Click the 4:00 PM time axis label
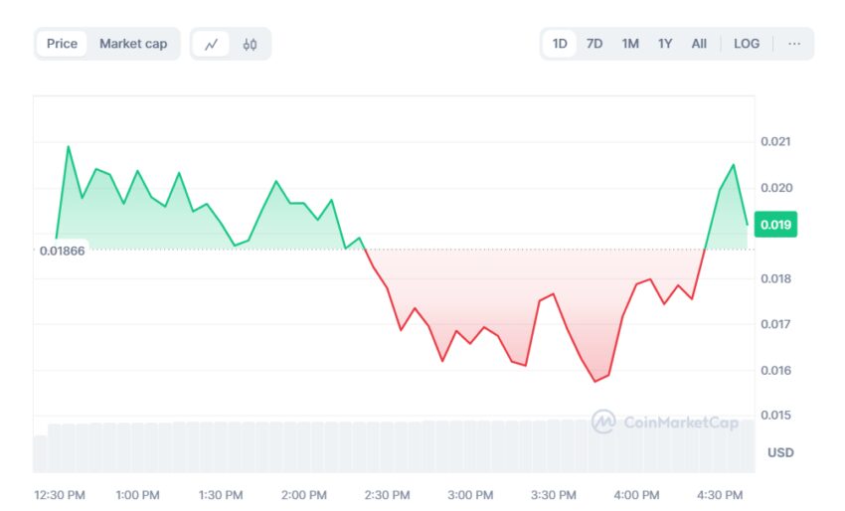 point(636,495)
